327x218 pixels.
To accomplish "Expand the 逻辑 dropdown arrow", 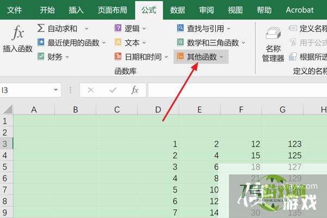I will (x=144, y=28).
